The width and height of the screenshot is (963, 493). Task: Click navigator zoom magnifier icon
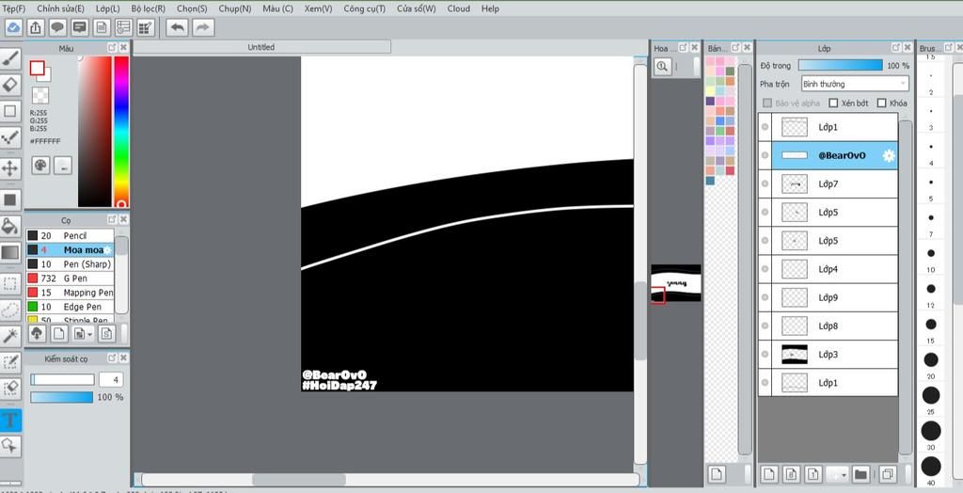coord(662,67)
